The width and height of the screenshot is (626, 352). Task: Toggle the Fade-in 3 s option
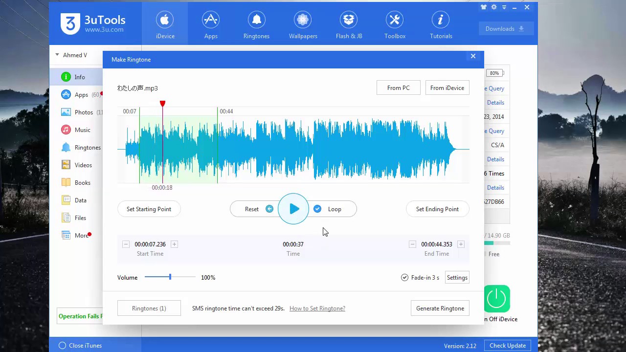(404, 278)
